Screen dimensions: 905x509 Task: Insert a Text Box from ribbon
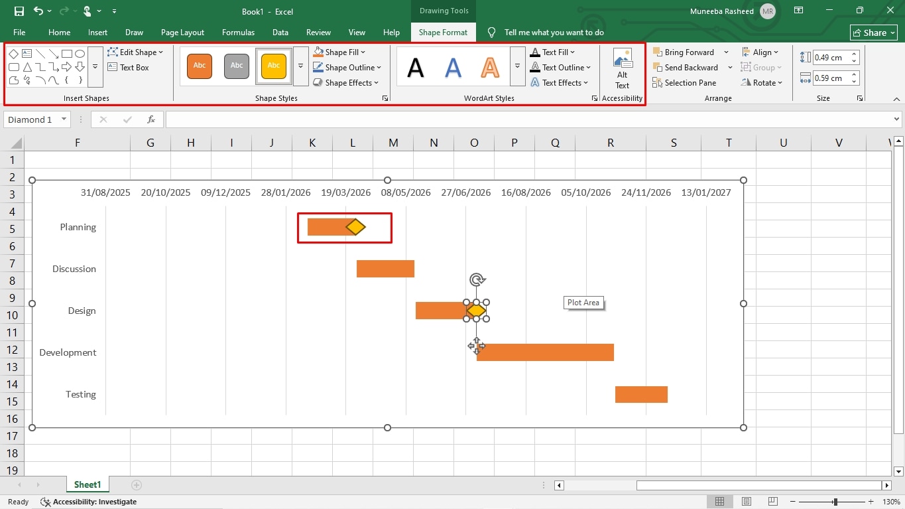pyautogui.click(x=129, y=68)
